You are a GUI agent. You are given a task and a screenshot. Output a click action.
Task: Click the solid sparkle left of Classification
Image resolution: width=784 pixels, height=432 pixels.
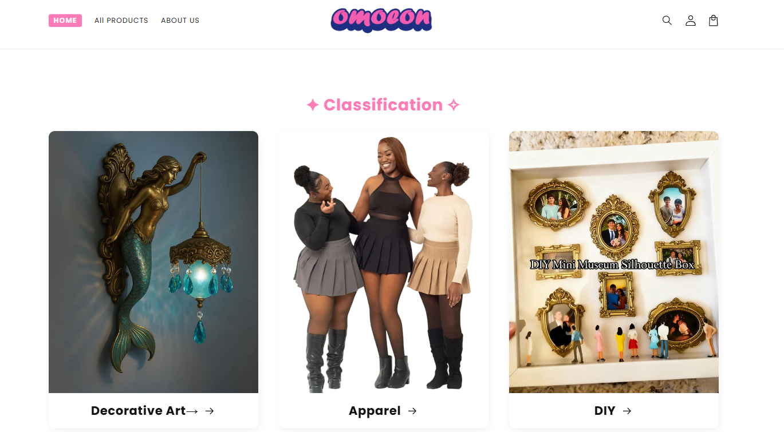[x=312, y=105]
